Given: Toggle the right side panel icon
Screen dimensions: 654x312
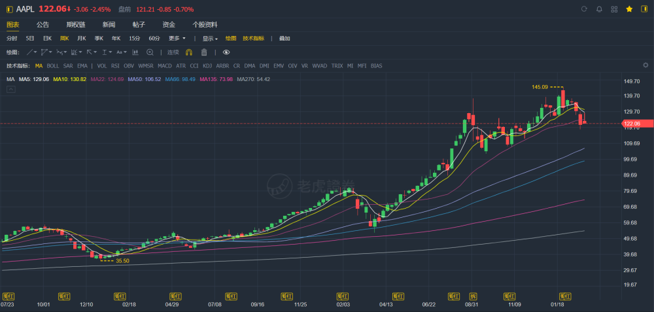Looking at the screenshot, I should (644, 9).
